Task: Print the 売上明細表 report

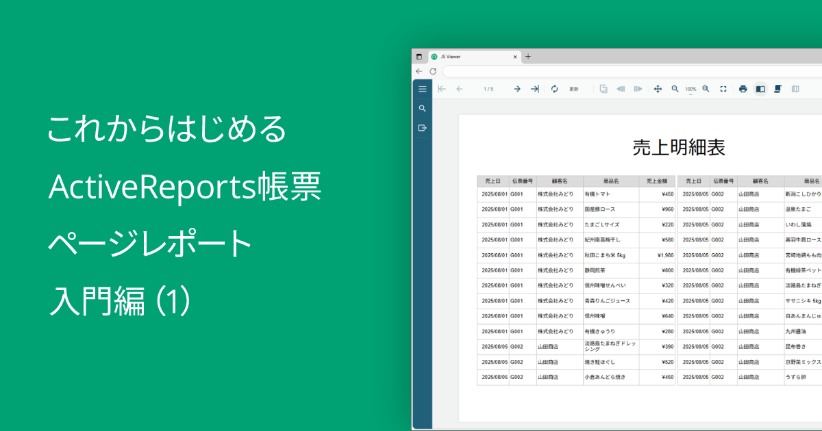Action: coord(743,89)
